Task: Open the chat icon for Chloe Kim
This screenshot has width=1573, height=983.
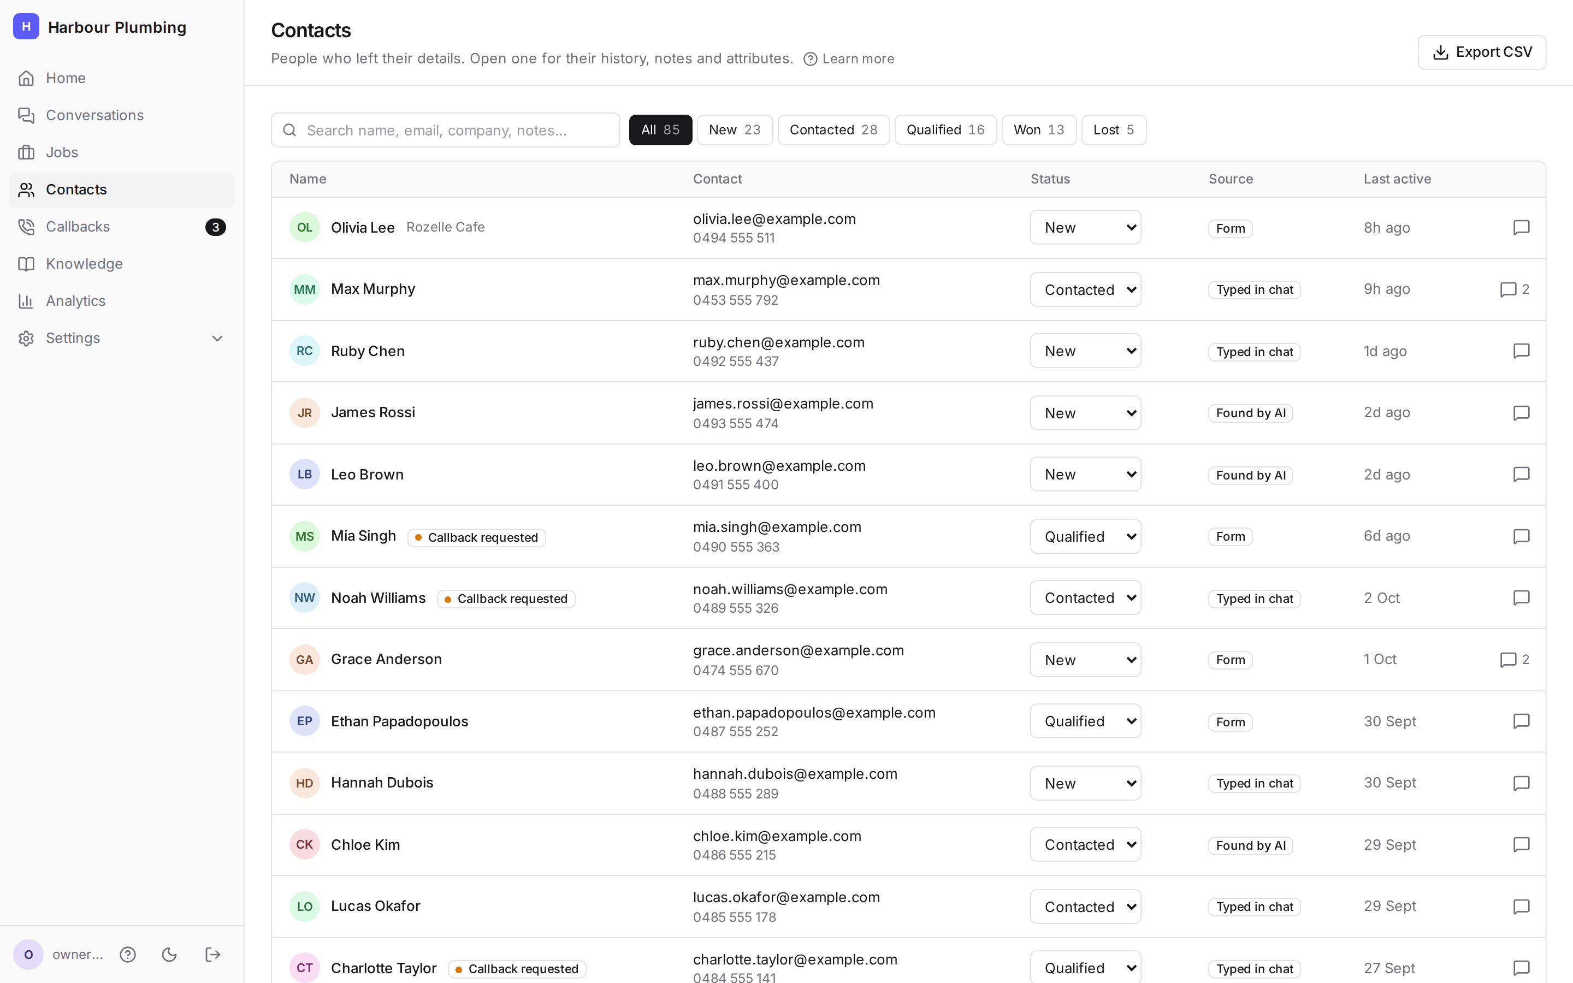Action: pyautogui.click(x=1521, y=844)
